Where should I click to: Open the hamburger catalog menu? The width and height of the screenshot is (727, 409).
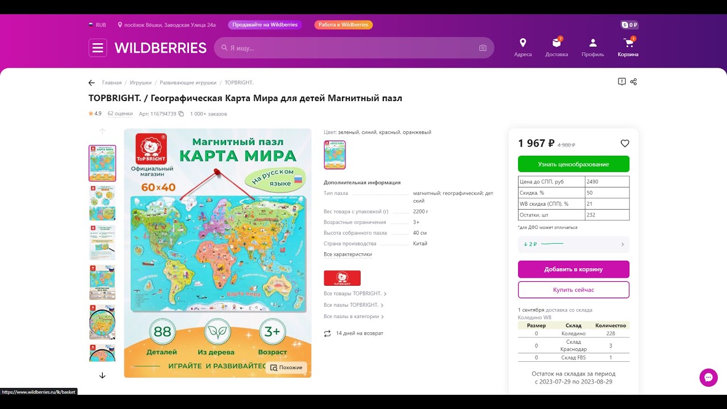coord(98,48)
